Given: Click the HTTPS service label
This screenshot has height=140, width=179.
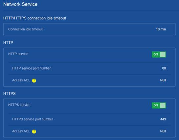Looking at the screenshot, I should (x=19, y=105).
